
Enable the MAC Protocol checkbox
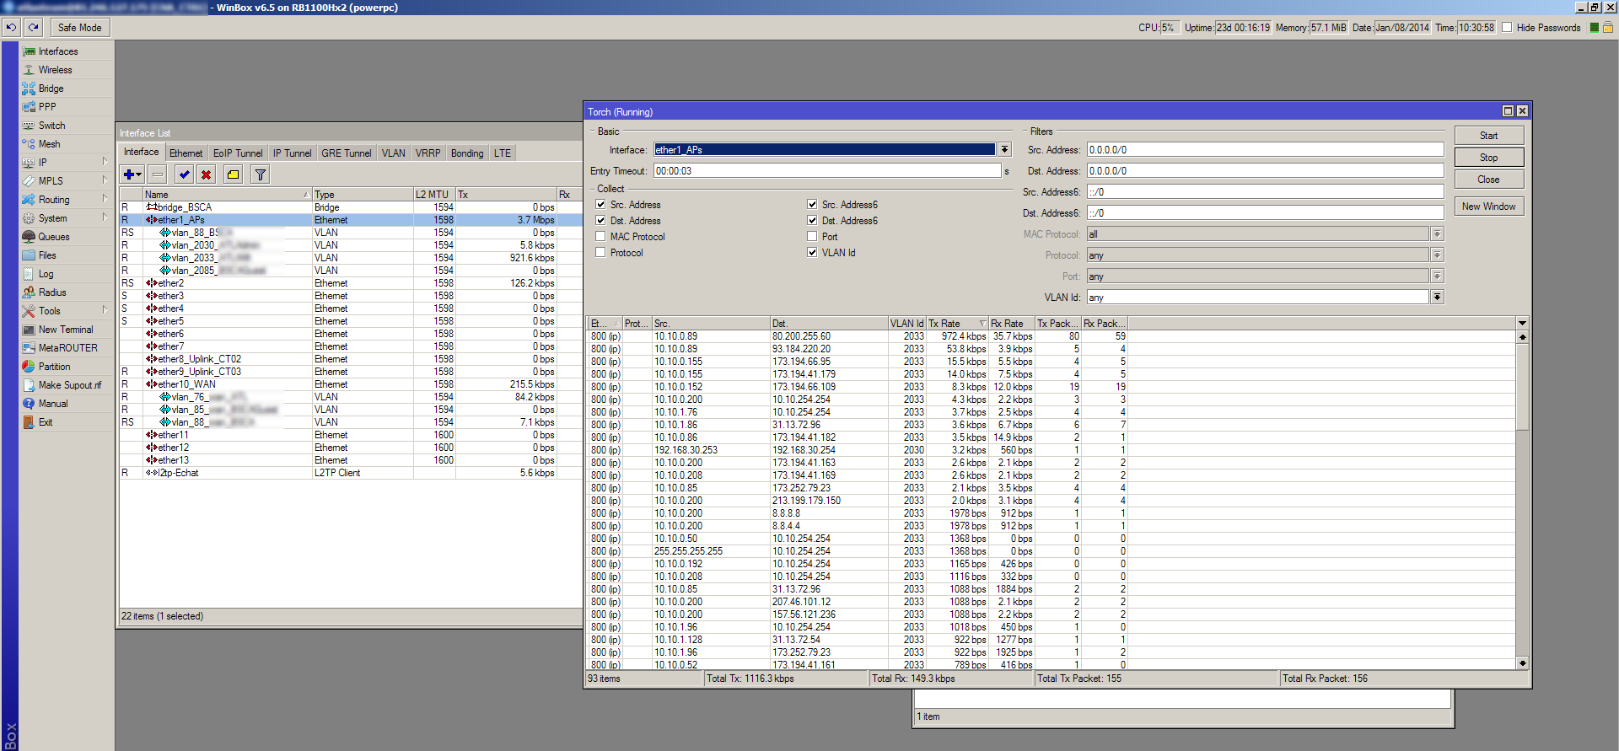600,237
